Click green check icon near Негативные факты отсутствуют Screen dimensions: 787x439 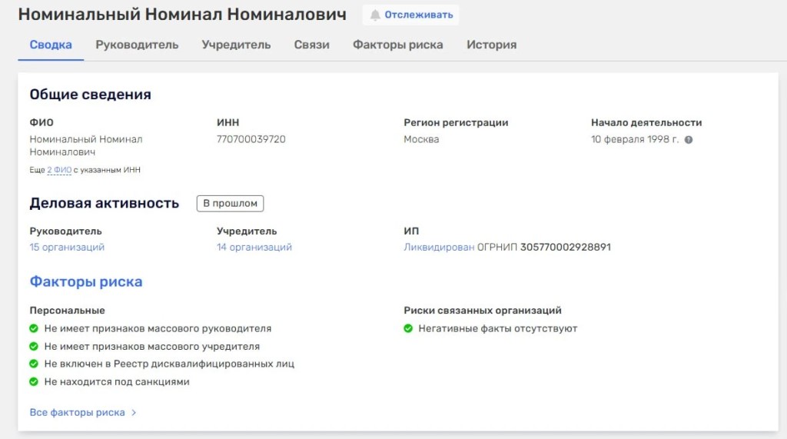coord(408,328)
